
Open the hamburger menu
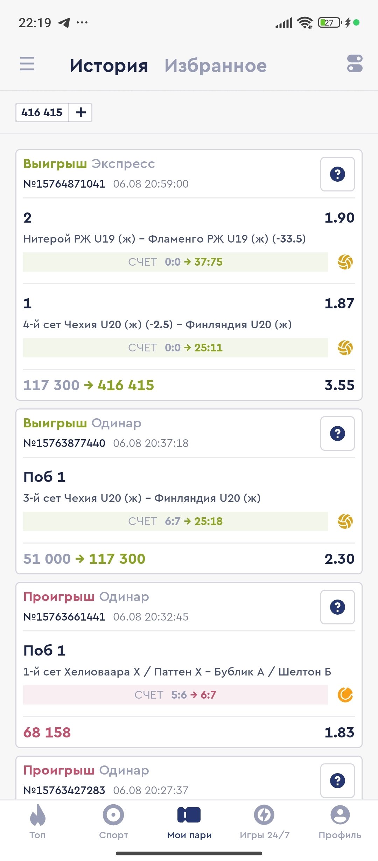click(x=27, y=64)
